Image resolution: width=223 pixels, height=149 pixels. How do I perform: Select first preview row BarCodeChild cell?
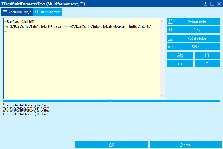click(19, 105)
